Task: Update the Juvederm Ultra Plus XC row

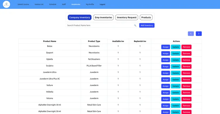Action: coord(176,80)
